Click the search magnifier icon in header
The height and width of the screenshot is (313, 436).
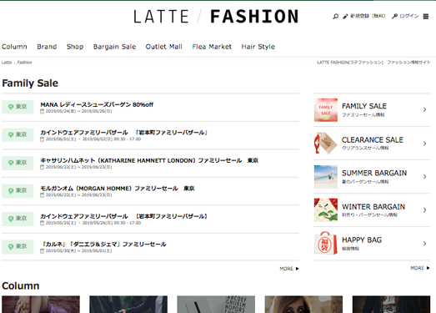coord(336,17)
